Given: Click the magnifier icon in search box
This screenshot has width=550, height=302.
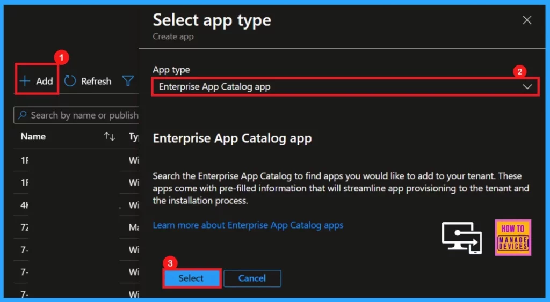Looking at the screenshot, I should [x=22, y=115].
